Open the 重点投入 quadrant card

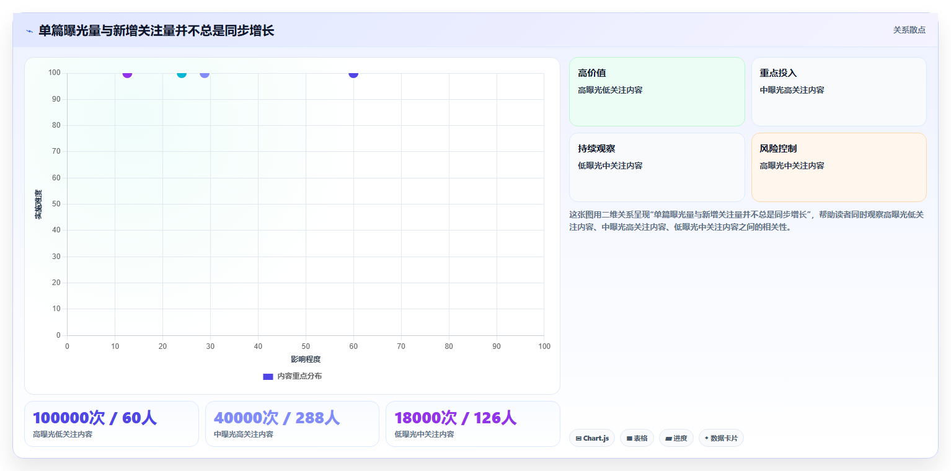pyautogui.click(x=839, y=92)
